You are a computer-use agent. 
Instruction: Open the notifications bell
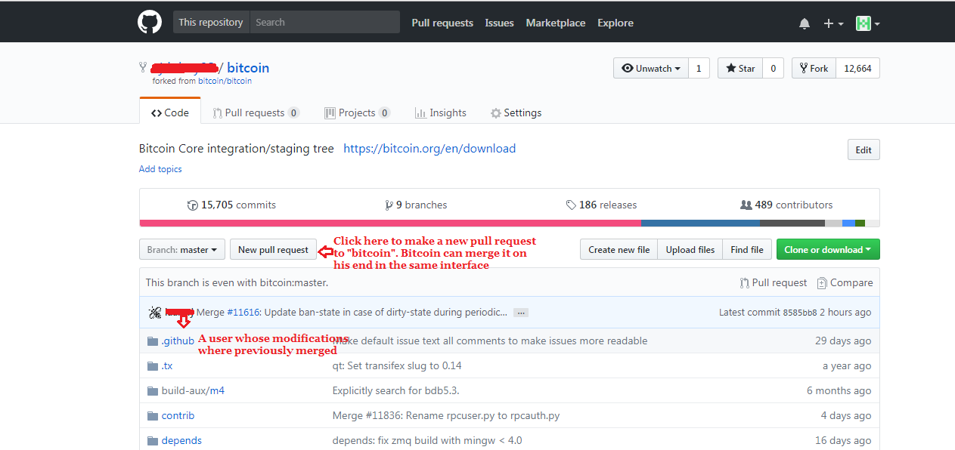tap(804, 23)
